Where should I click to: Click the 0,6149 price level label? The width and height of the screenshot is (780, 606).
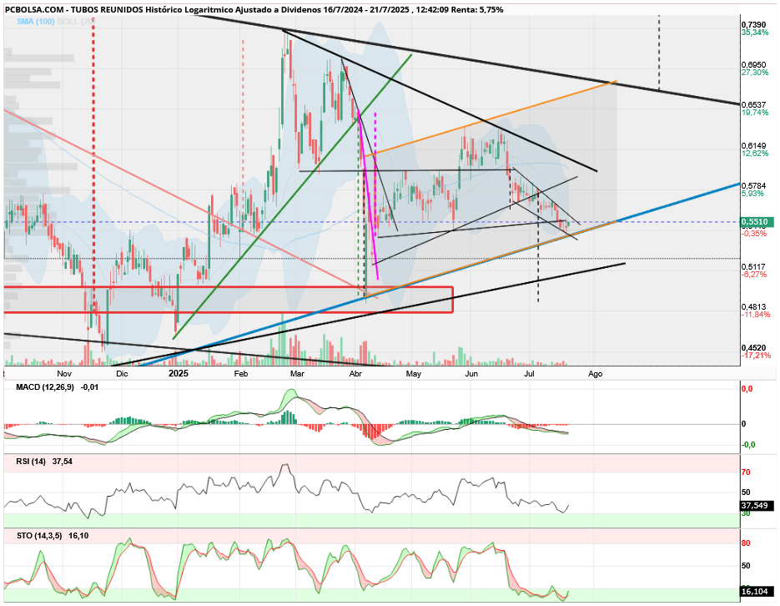(753, 146)
